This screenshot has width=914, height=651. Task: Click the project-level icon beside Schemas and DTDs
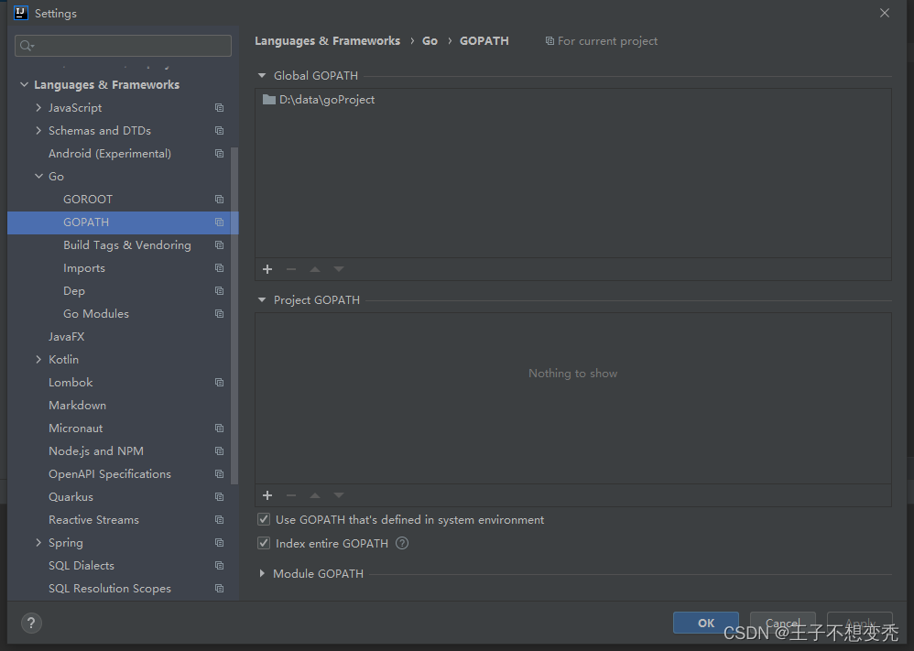219,131
